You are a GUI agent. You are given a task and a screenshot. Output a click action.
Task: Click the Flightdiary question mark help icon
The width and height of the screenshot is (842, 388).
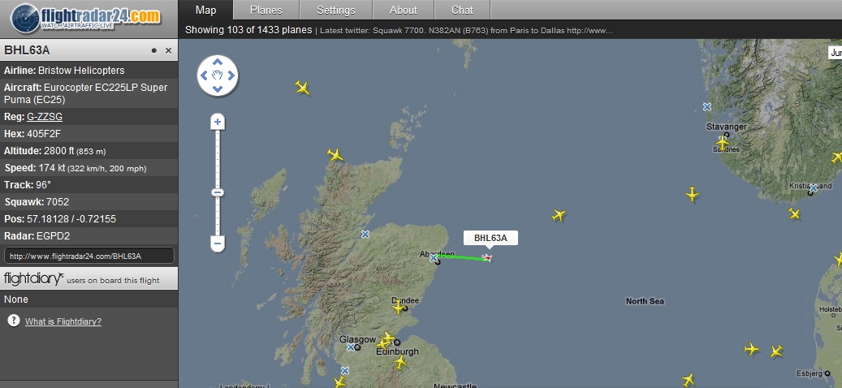(x=14, y=321)
